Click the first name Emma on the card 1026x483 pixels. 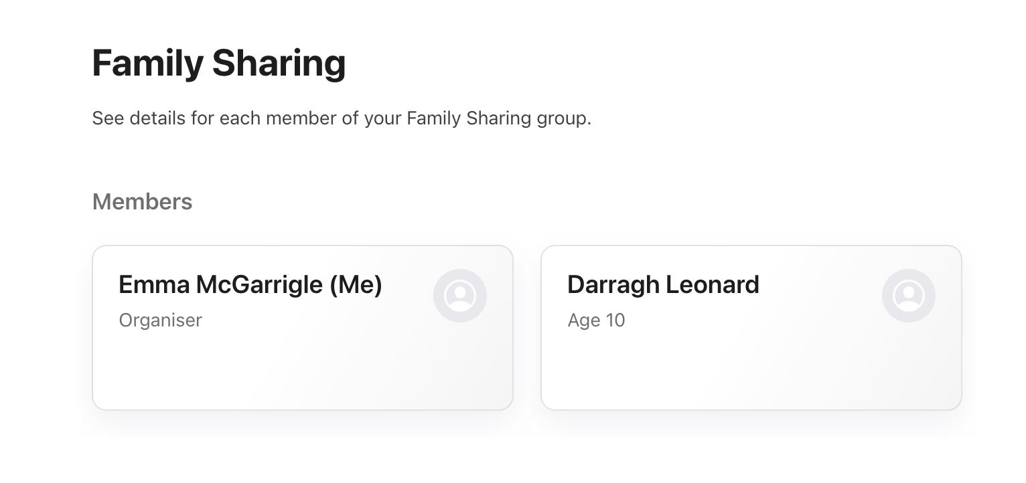point(154,285)
